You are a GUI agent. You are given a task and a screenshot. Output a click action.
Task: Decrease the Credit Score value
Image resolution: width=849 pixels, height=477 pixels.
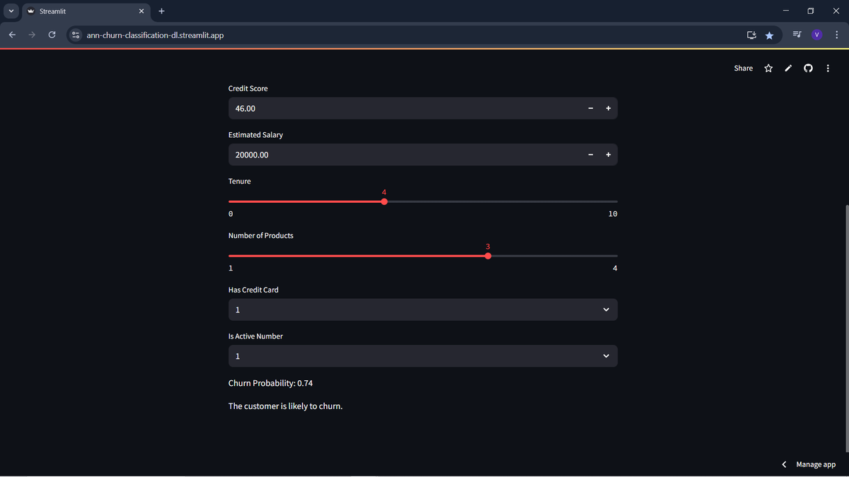(x=591, y=108)
